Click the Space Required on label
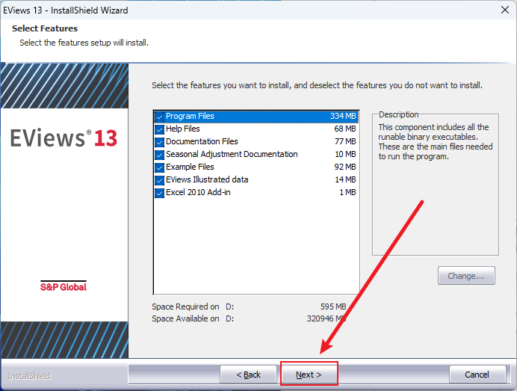Viewport: 517px width, 391px height. tap(185, 307)
